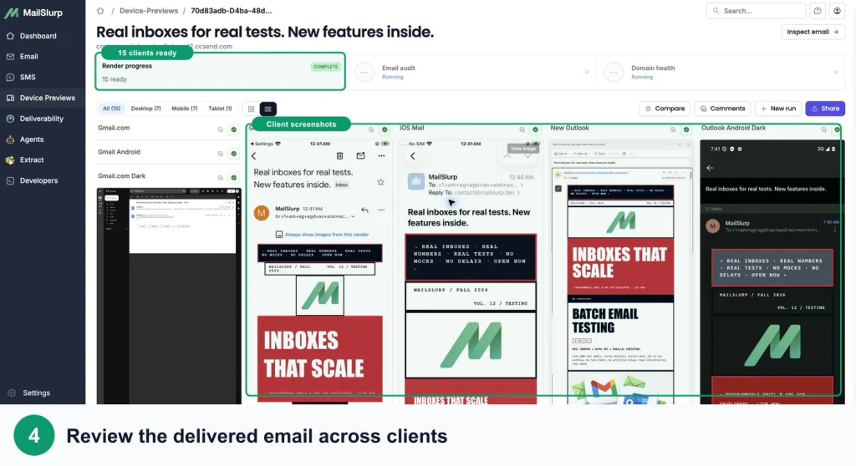Open Settings at sidebar bottom
Screen dimensions: 856x466
(x=36, y=393)
